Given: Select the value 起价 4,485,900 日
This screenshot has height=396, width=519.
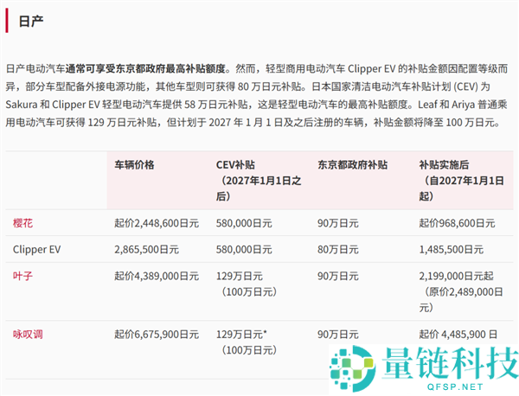Looking at the screenshot, I should [x=458, y=334].
